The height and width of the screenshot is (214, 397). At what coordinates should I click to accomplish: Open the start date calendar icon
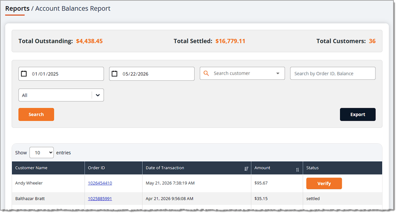pyautogui.click(x=24, y=74)
